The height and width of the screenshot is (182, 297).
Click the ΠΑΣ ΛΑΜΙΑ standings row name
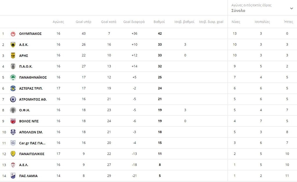pyautogui.click(x=28, y=176)
